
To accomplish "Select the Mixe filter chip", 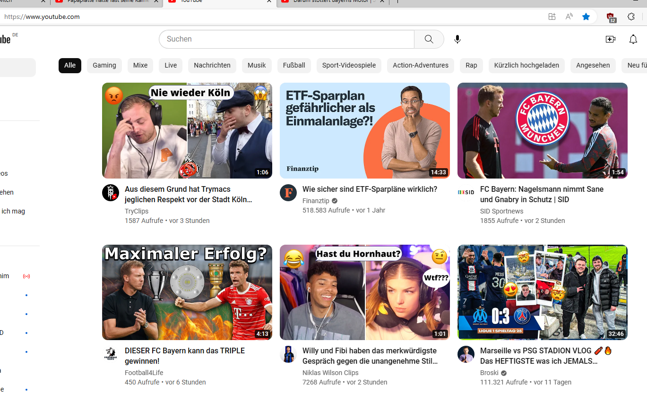I will pyautogui.click(x=140, y=65).
